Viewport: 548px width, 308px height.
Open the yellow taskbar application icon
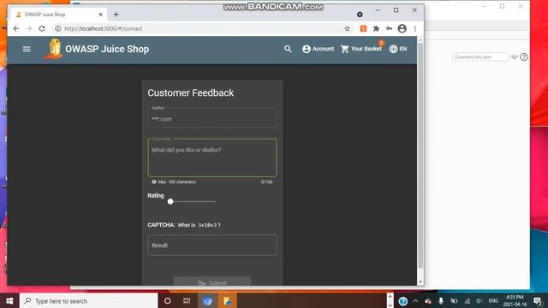pyautogui.click(x=227, y=300)
